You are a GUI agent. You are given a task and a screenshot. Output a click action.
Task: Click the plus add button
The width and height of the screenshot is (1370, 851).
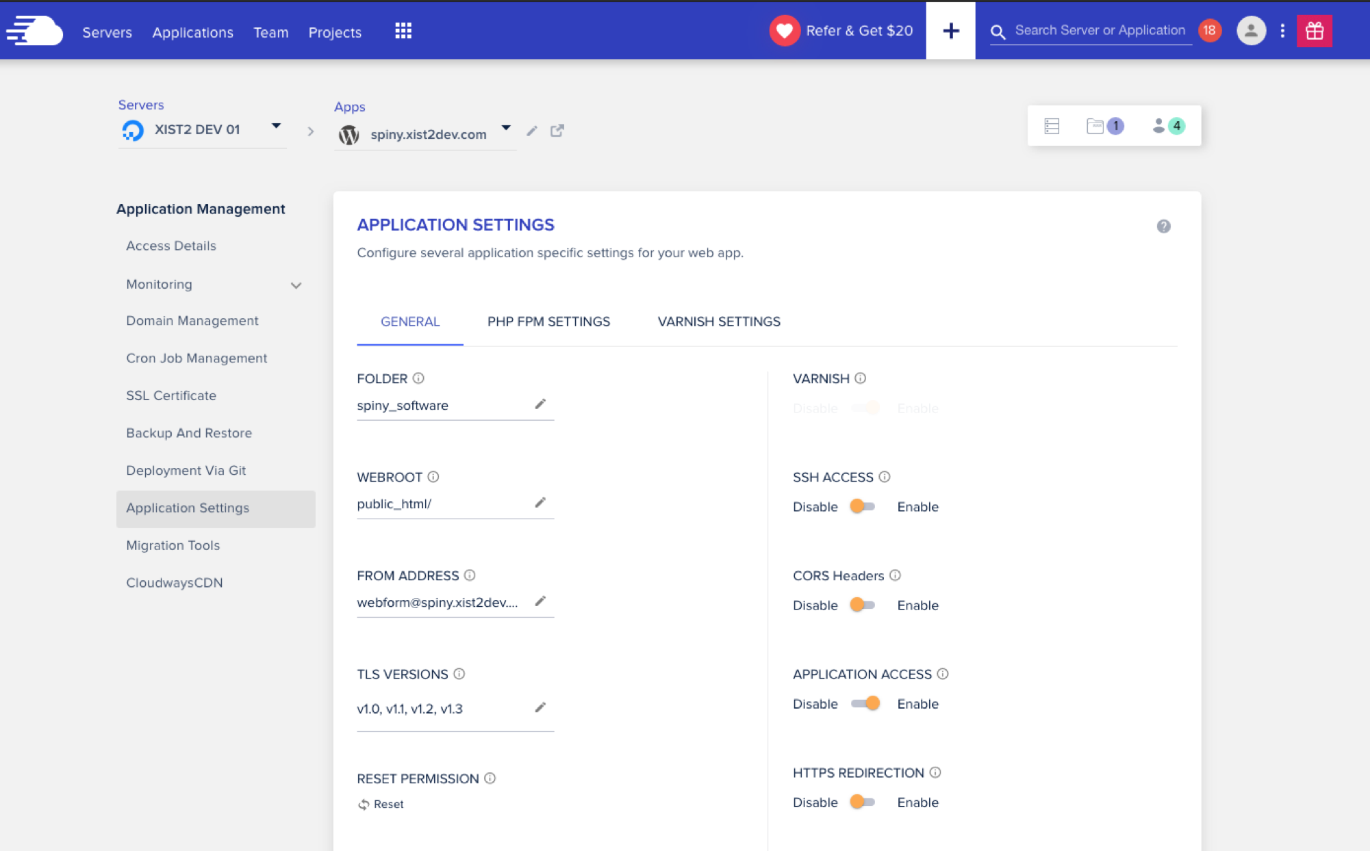[x=950, y=31]
